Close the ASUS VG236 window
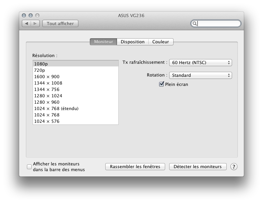The height and width of the screenshot is (203, 263). pos(24,15)
